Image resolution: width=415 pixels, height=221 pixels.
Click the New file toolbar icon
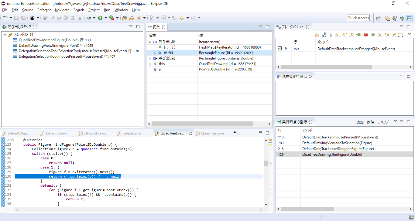5,18
